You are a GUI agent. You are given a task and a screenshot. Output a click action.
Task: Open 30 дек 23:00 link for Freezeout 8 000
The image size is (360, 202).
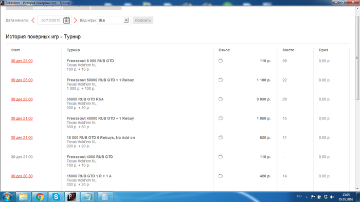[22, 61]
